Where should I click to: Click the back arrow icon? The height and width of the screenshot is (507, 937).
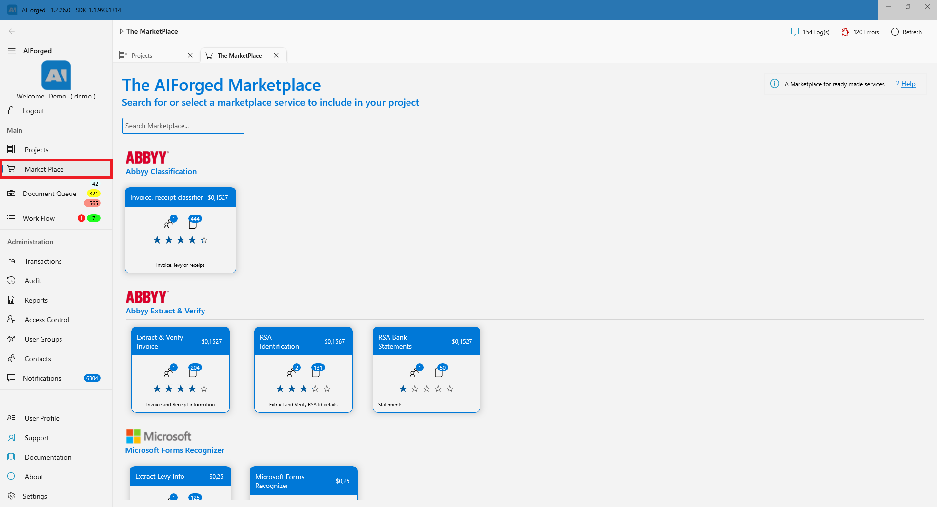click(12, 31)
